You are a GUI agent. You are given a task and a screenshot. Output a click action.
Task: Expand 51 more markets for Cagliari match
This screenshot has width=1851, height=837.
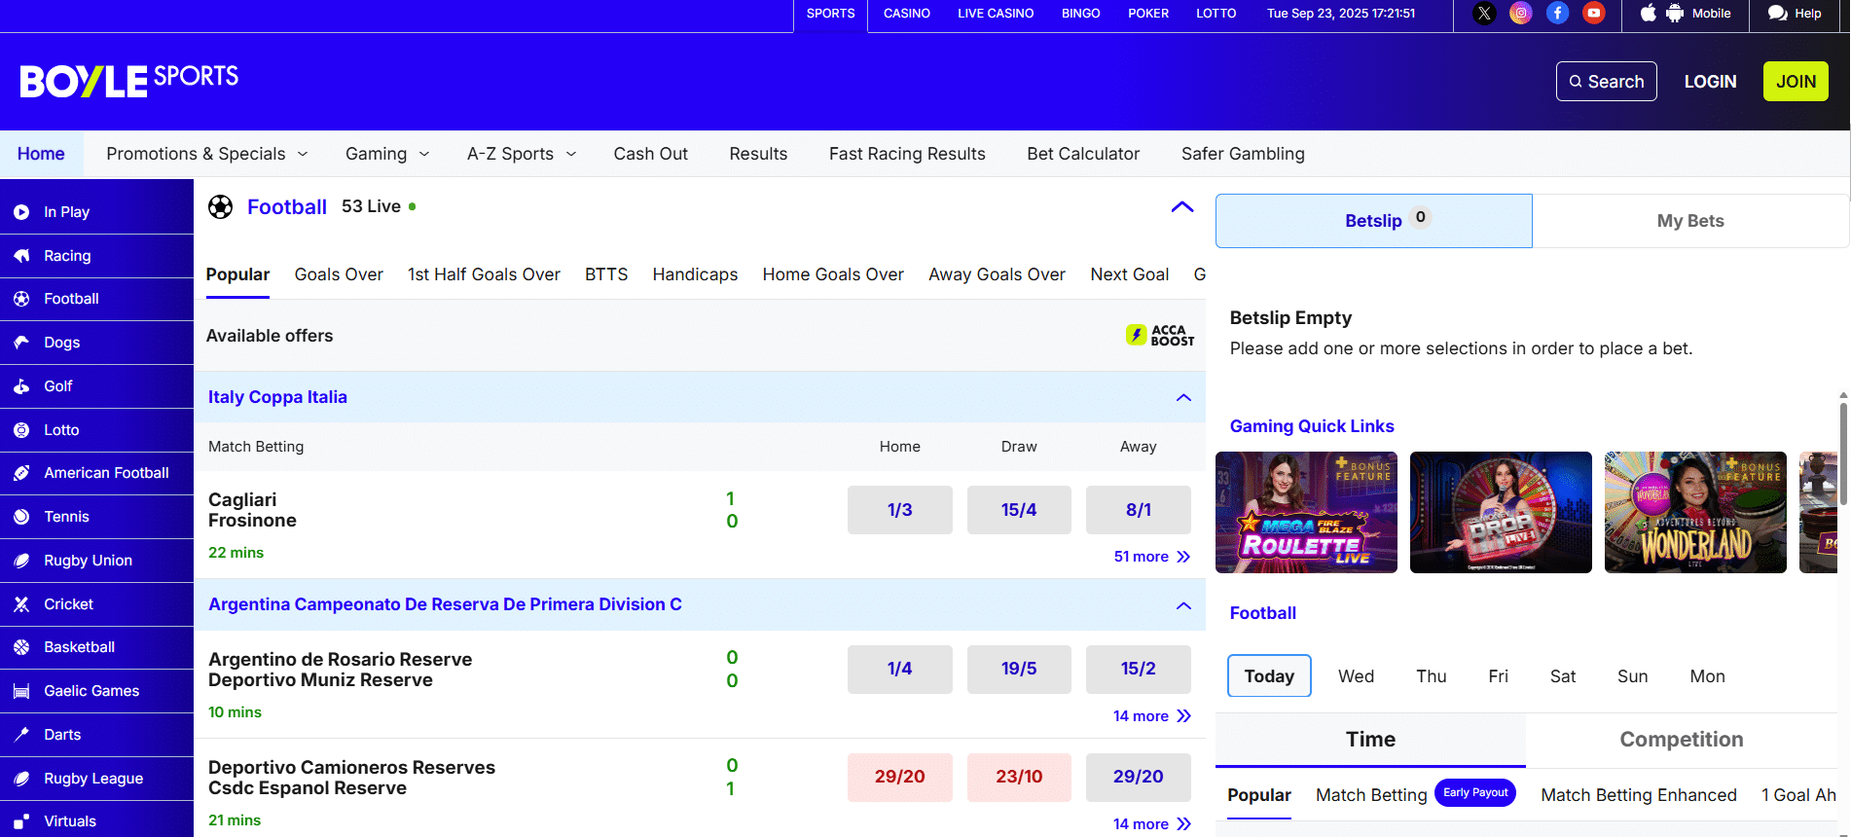[x=1152, y=557]
